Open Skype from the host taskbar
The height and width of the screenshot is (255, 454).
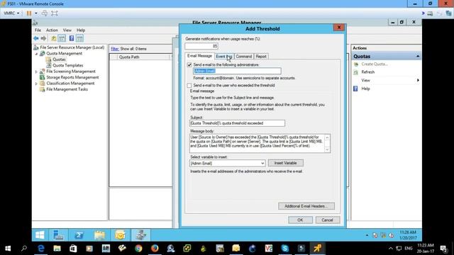click(x=284, y=249)
